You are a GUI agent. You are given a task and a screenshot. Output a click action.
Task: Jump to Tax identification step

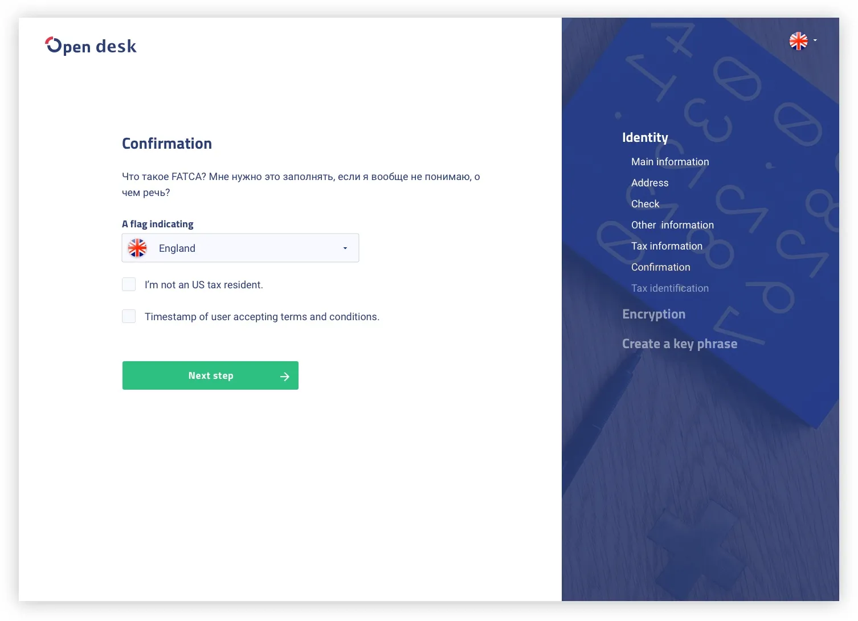click(670, 288)
